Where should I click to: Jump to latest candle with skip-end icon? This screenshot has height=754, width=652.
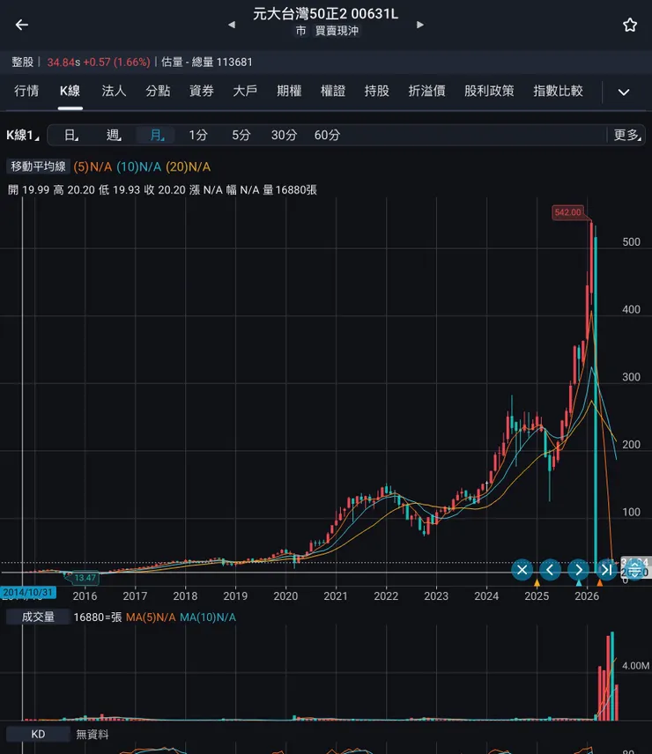pos(607,570)
